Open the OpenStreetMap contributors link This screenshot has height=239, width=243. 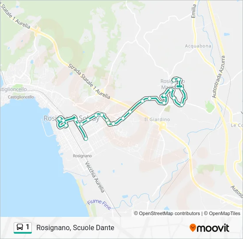coord(167,213)
